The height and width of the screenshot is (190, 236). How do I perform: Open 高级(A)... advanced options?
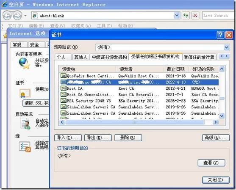(216, 138)
